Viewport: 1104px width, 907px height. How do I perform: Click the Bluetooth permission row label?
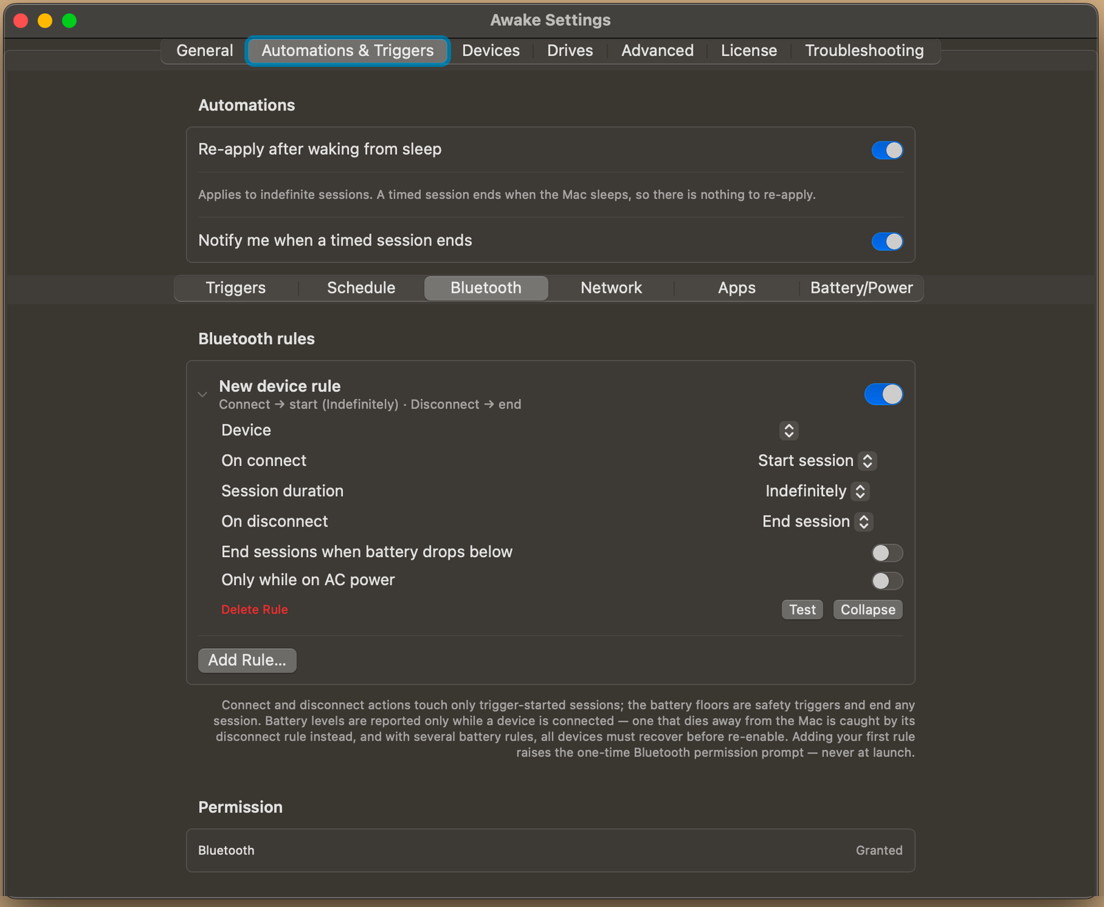click(226, 850)
